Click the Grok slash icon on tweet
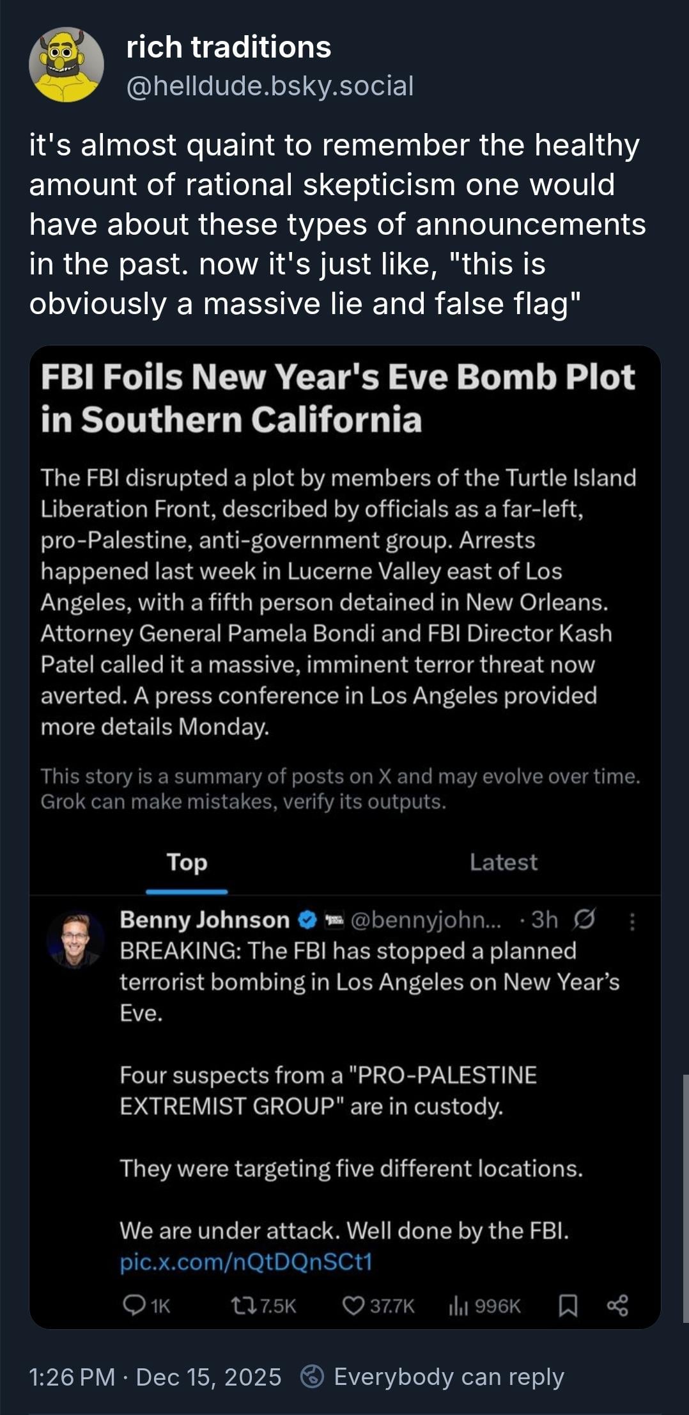Screen dimensions: 689x1415 point(584,920)
